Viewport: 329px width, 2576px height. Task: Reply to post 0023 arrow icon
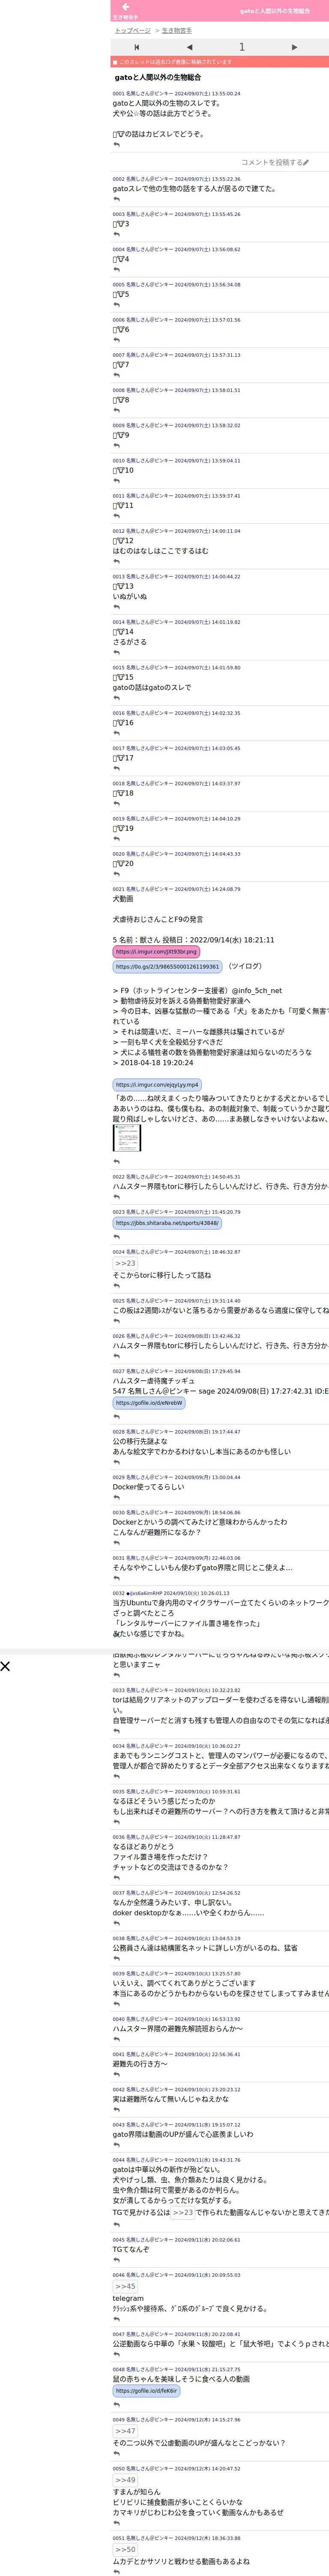pos(117,1237)
